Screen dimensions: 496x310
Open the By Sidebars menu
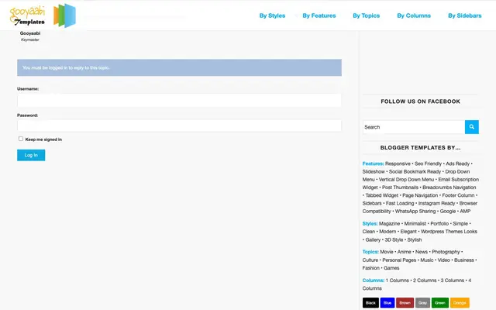tap(464, 15)
